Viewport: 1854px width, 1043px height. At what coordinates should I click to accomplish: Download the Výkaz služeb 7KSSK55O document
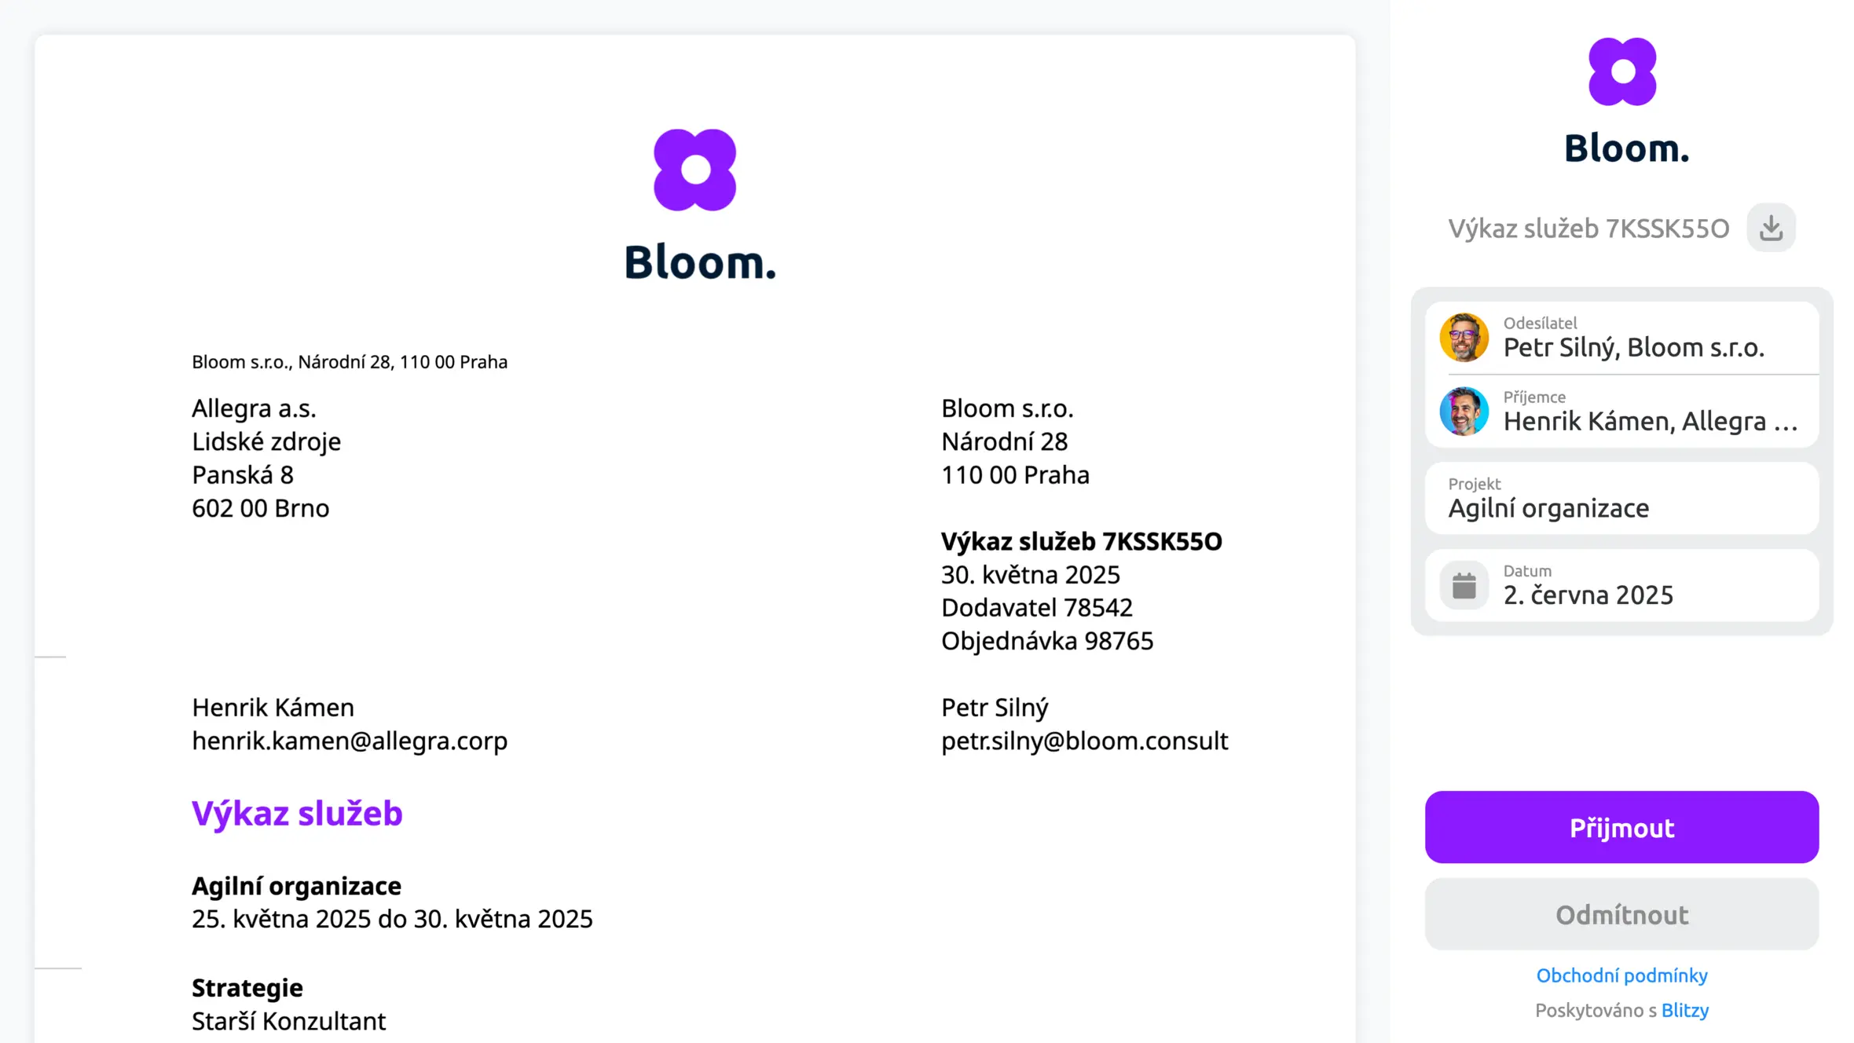coord(1771,228)
